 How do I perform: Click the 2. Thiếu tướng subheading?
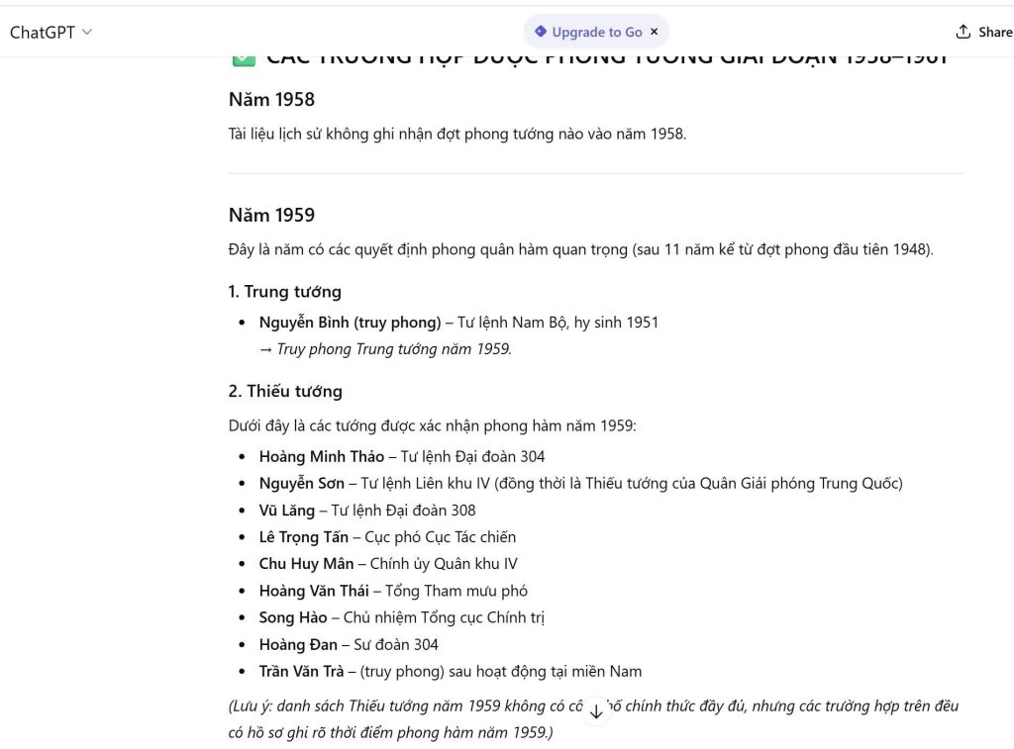click(285, 391)
